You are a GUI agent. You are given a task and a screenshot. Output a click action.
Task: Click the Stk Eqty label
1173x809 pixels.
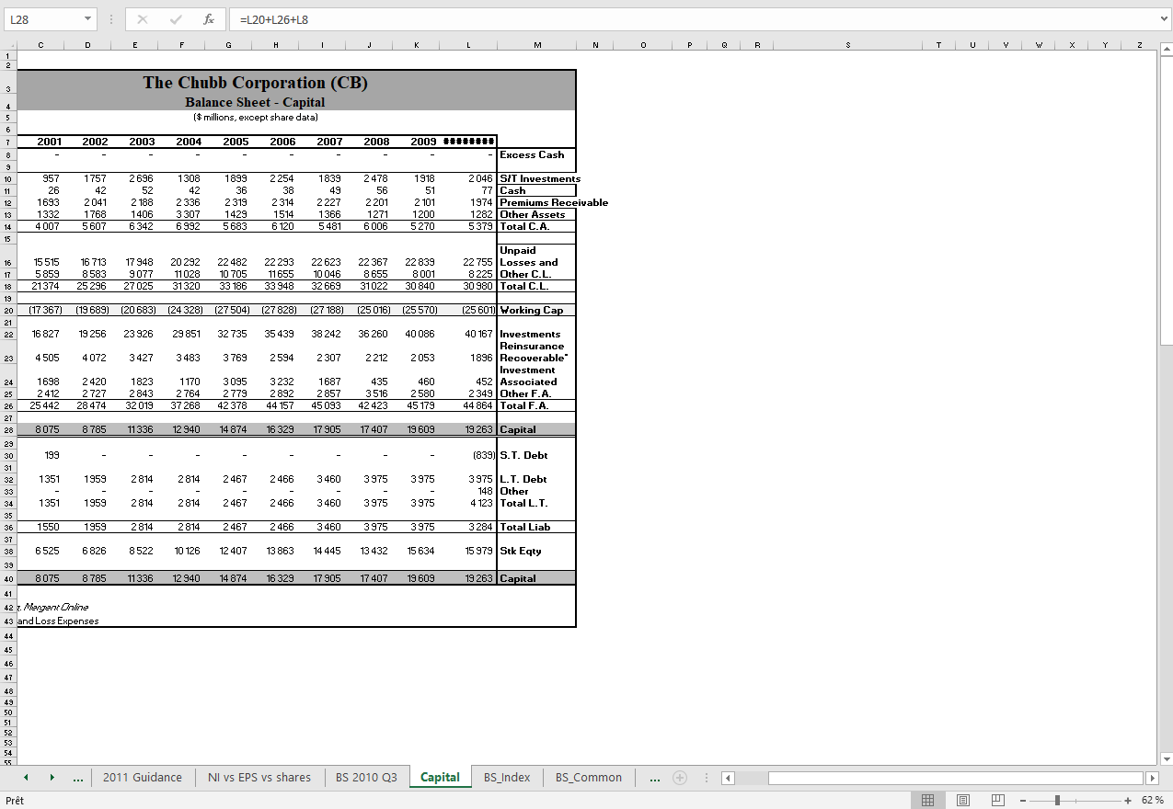(521, 551)
